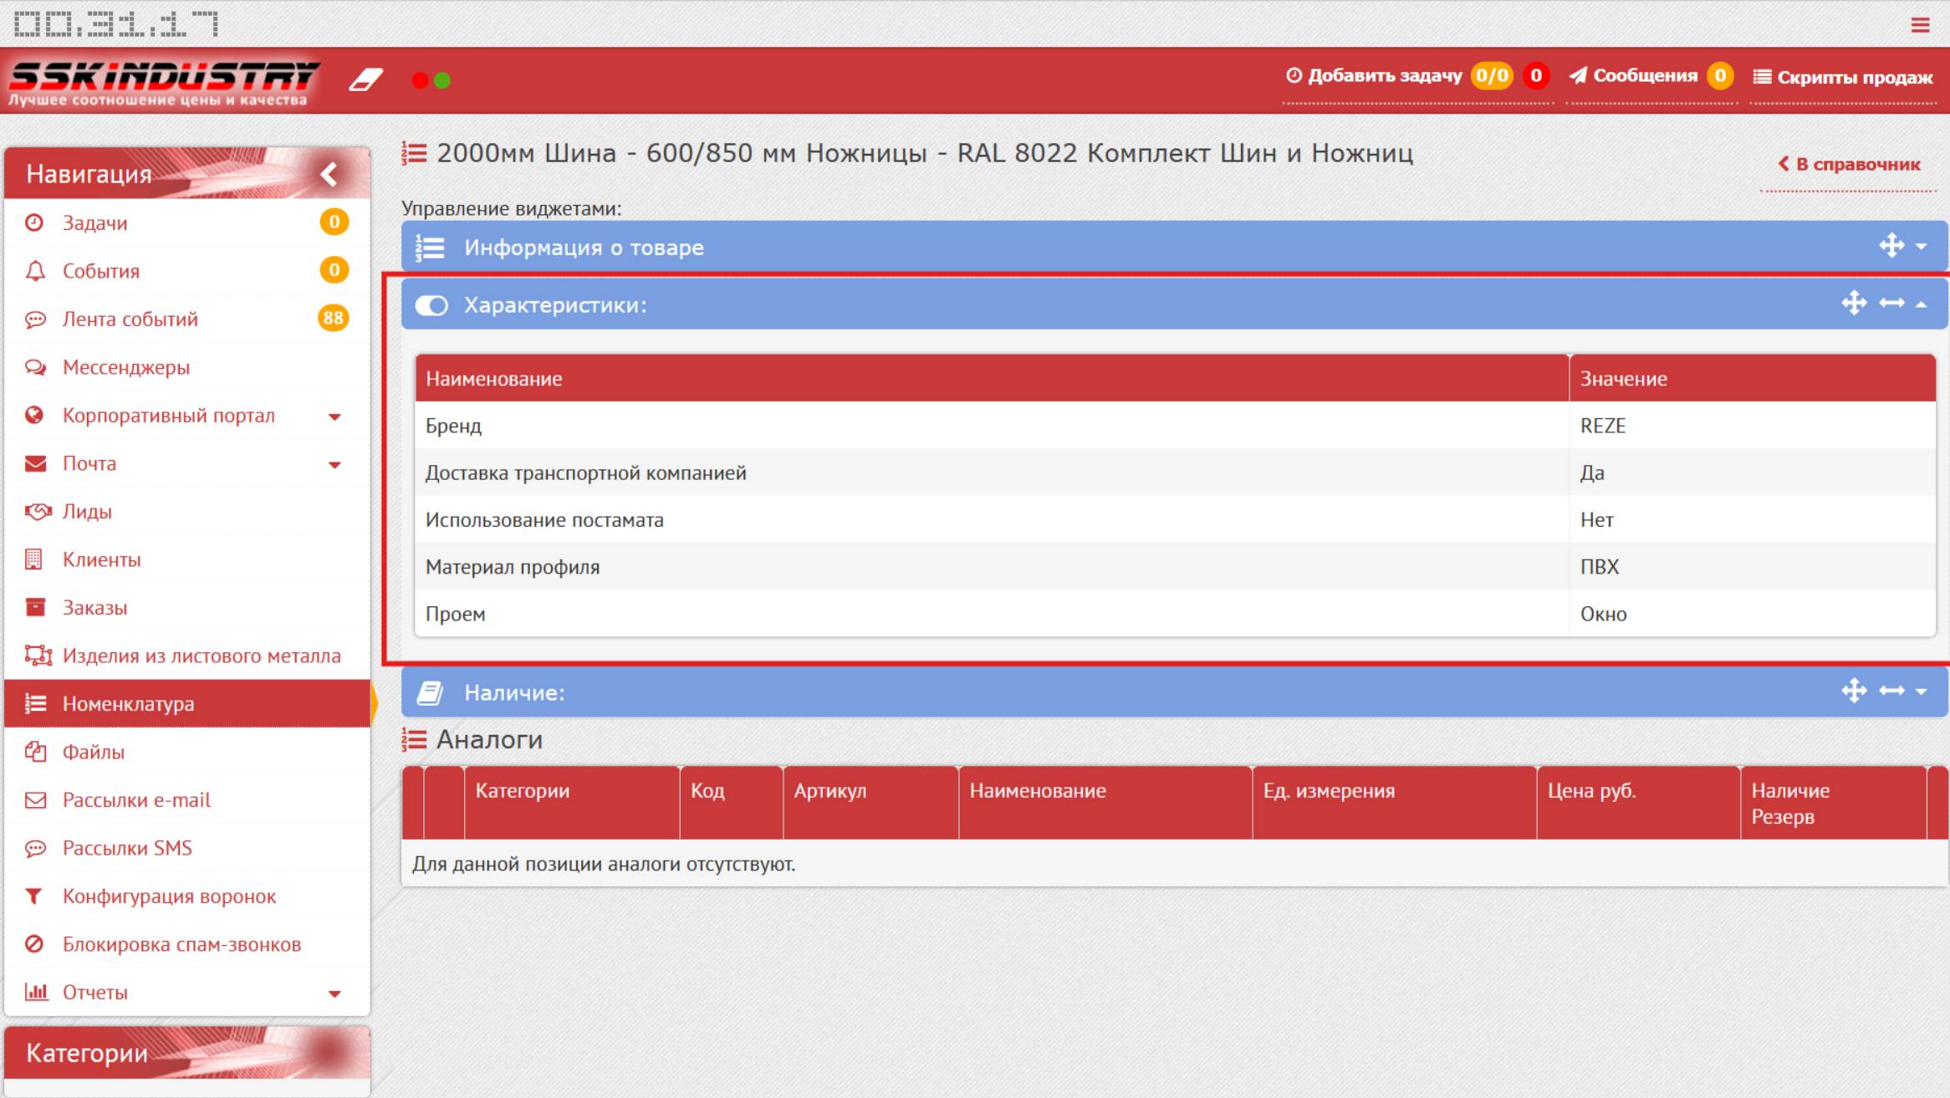Click move icon on Характеристики widget
Screen dimensions: 1950x1098
[x=1854, y=303]
